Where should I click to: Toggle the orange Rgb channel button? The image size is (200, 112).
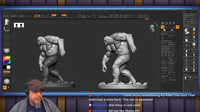pos(54,15)
